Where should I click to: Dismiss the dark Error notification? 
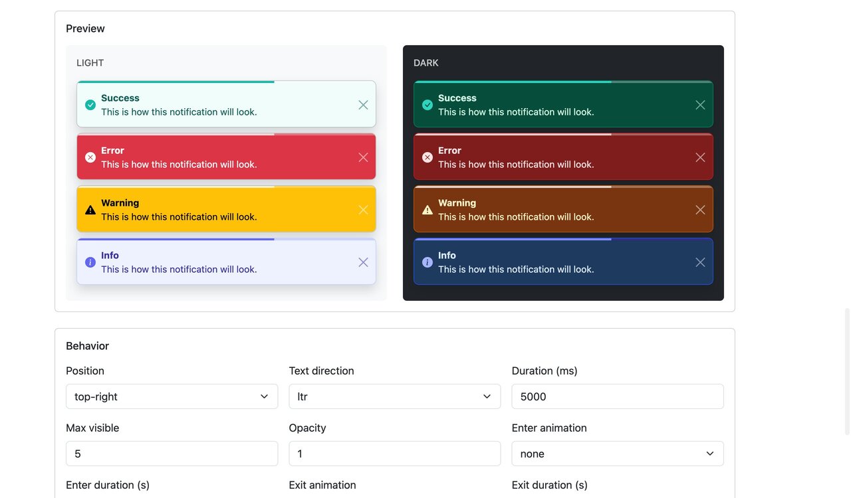tap(700, 157)
